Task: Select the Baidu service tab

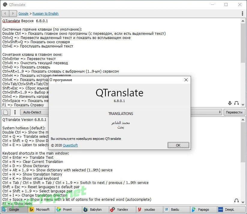Action: coord(177,209)
